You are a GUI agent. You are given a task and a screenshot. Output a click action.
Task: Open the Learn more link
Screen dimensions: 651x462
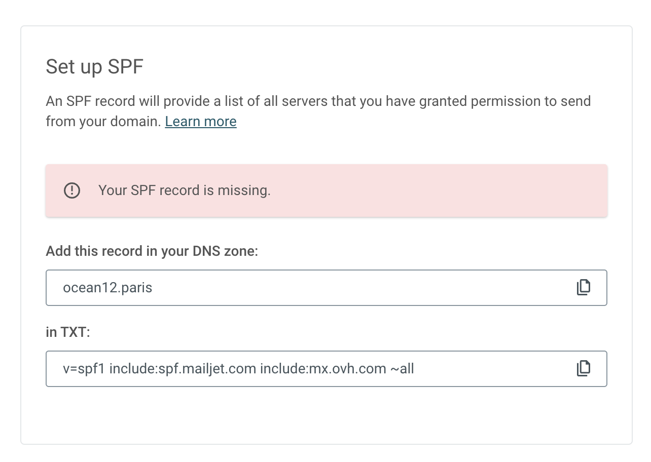click(201, 122)
